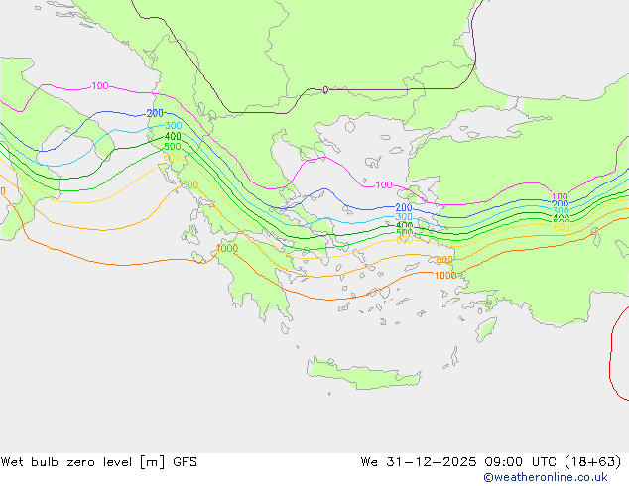Click the orange "1000" label near the Turkish coast

(x=445, y=276)
